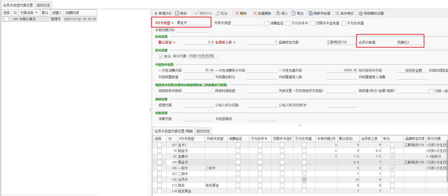Image resolution: width=448 pixels, height=196 pixels.
Task: Click the 保存(F5) button
Action: coord(203,13)
